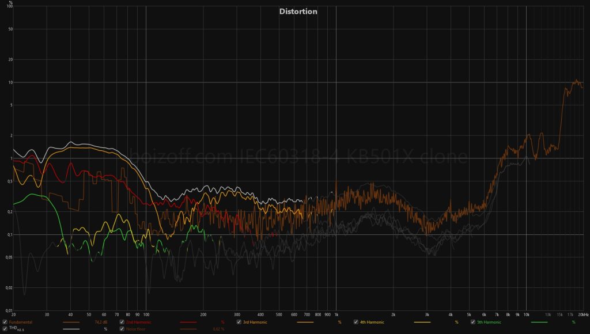This screenshot has width=590, height=334.
Task: Click the 20kHz label on frequency axis
Action: coord(583,314)
